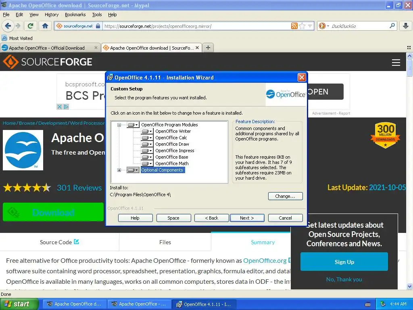Click the OpenOffice Program Modules drive icon

(133, 125)
